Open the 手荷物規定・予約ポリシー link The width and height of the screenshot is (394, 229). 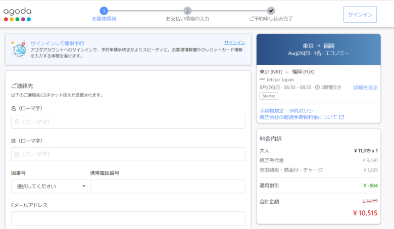click(x=288, y=111)
